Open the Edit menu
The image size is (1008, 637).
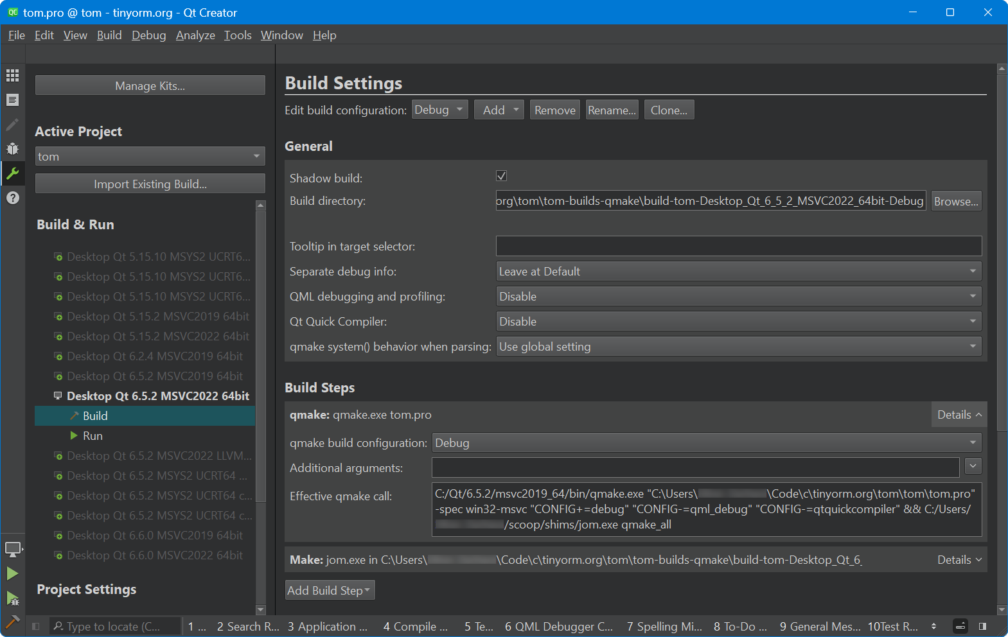coord(44,35)
